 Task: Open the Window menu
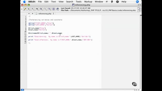pyautogui.click(x=99, y=2)
